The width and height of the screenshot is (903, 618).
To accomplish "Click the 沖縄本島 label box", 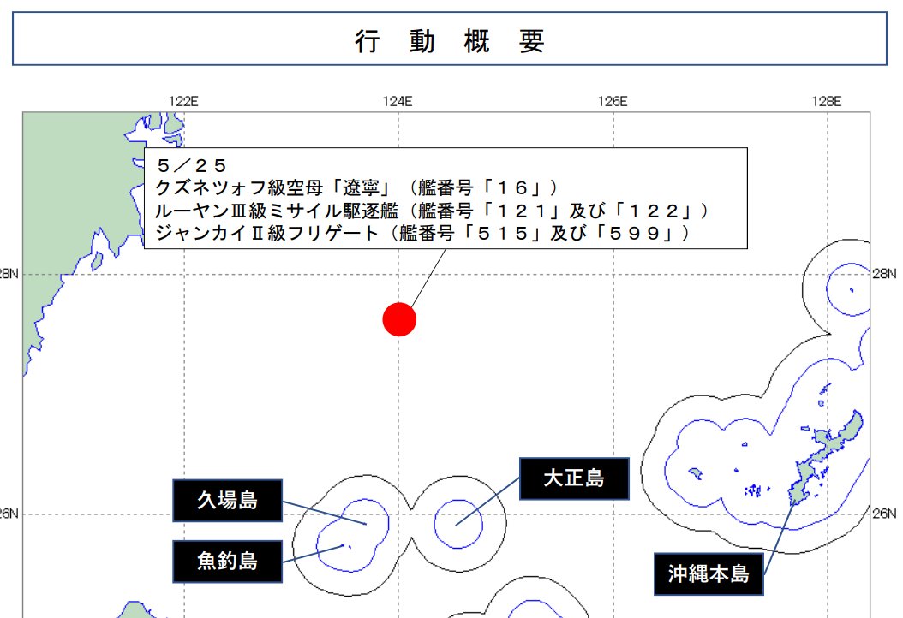I will click(709, 574).
